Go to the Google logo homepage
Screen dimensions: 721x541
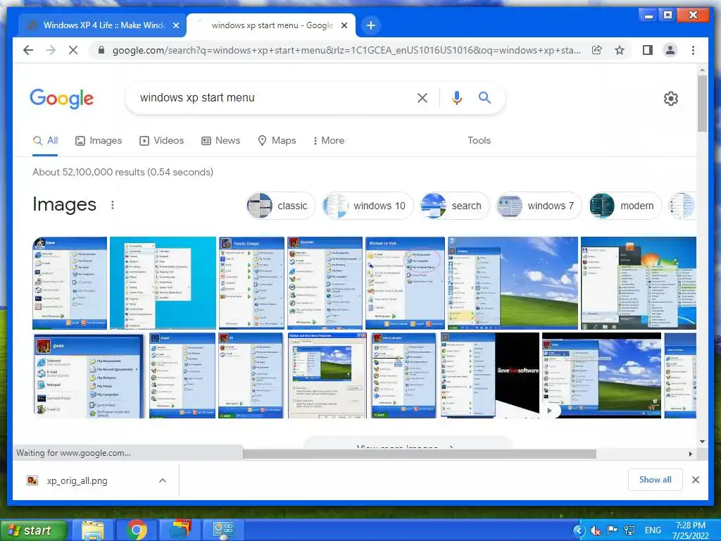62,99
